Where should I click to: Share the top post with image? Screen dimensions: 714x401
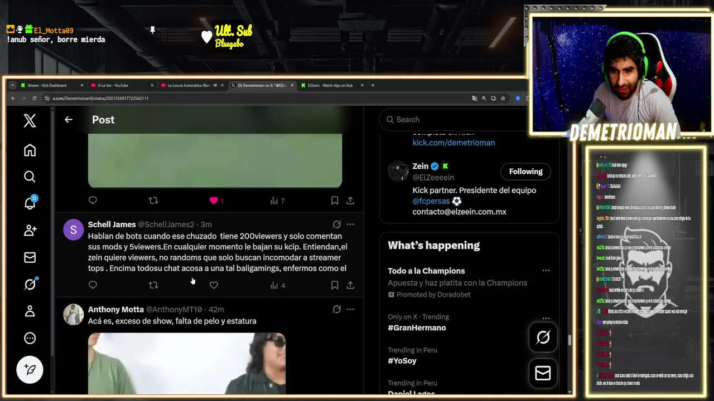click(350, 200)
